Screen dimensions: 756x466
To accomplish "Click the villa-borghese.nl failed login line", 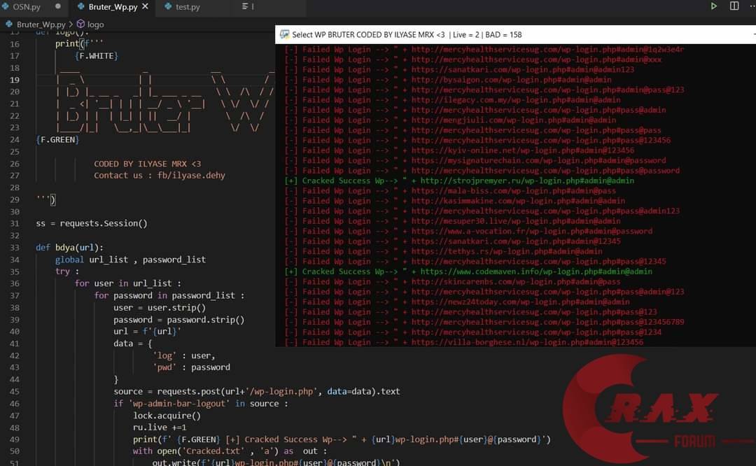I will coord(464,342).
